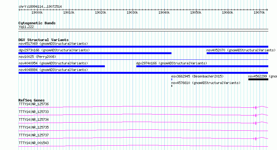
Task: Open transcript TTTY14|NR_125733 label
Action: pyautogui.click(x=34, y=112)
